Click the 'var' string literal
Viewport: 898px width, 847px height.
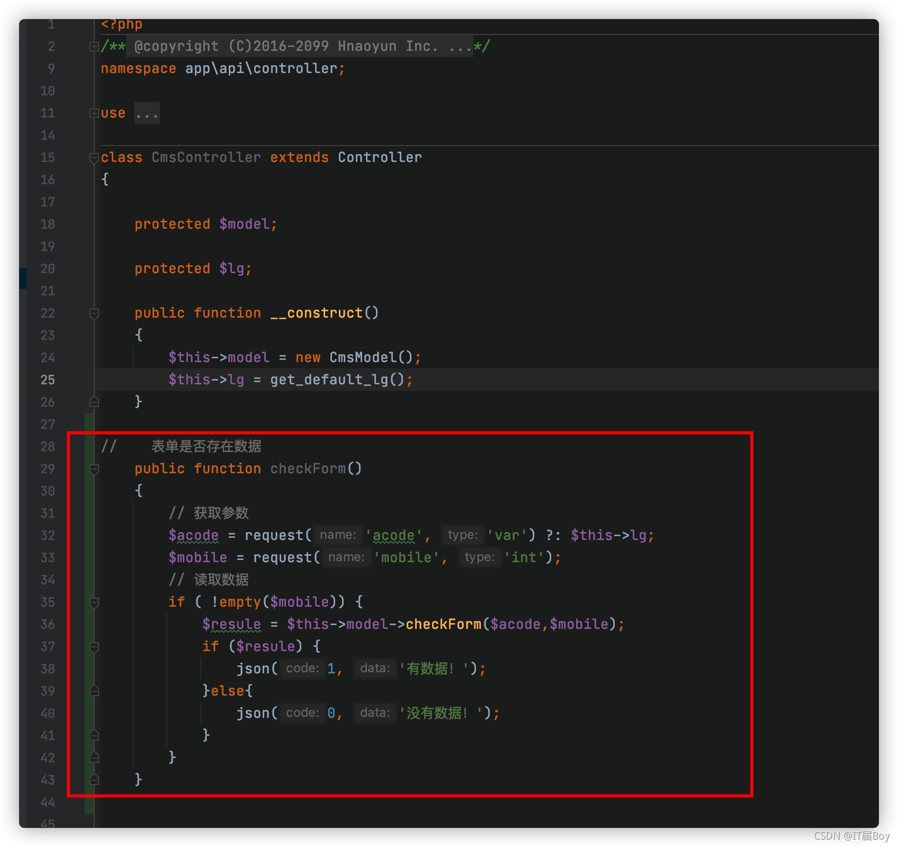click(507, 536)
